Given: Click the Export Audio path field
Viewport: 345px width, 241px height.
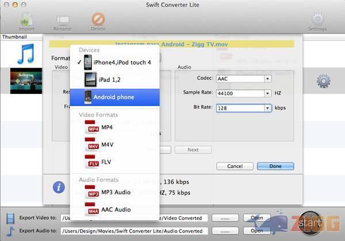Looking at the screenshot, I should click(134, 231).
